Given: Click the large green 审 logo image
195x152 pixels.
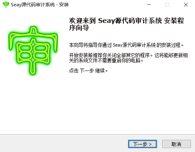Looking at the screenshot, I should pos(33,51).
